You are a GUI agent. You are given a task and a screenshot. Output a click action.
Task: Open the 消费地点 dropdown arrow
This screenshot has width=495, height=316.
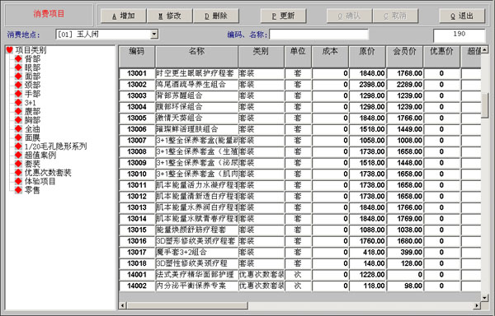[154, 34]
